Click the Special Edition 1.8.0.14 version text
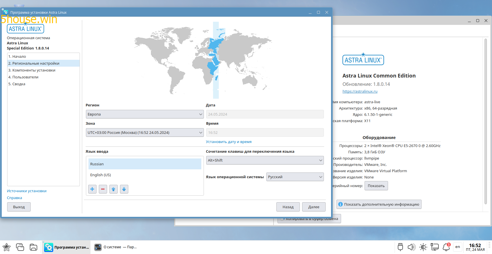 [x=28, y=48]
